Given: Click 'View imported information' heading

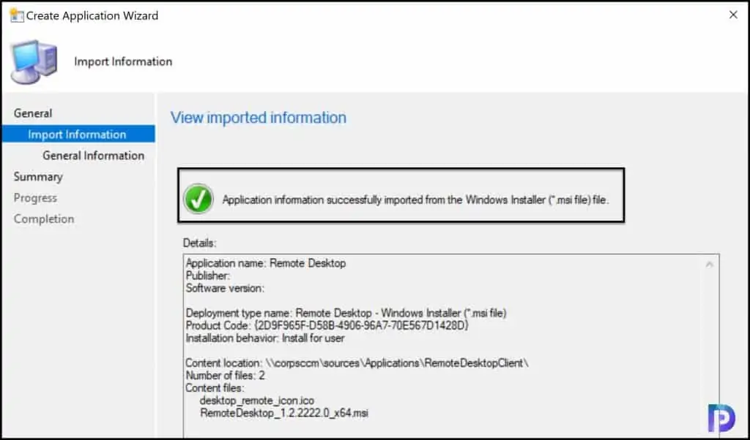Looking at the screenshot, I should 259,118.
